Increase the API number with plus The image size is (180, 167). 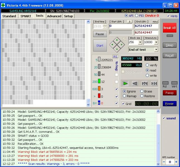coord(176,162)
